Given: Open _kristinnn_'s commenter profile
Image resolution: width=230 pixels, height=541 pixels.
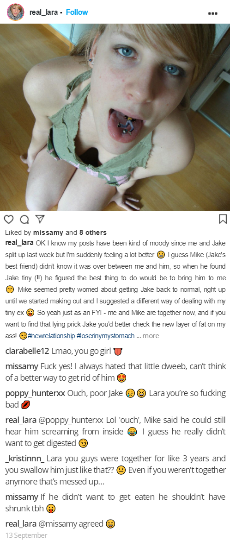Looking at the screenshot, I should tap(25, 459).
